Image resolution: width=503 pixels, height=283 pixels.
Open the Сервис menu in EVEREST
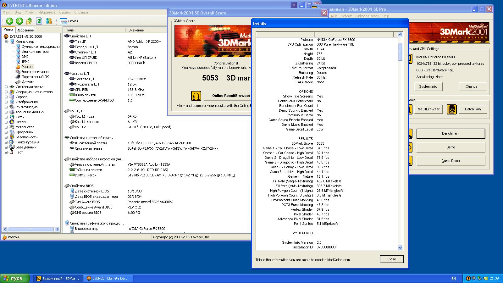click(65, 12)
